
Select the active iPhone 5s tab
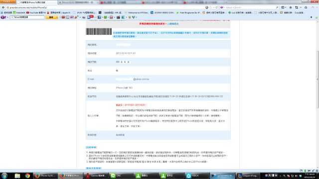[x=36, y=2]
